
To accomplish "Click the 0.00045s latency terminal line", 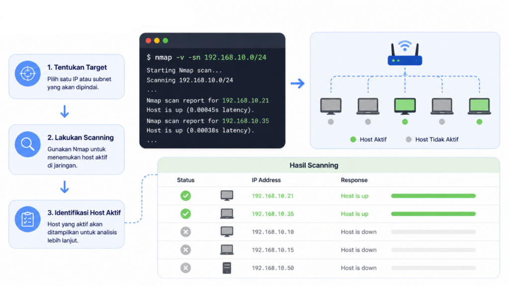I will [200, 110].
